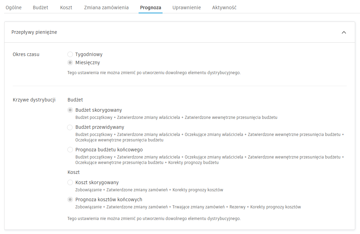Click the Koszt skorygowany label text
360x234 pixels.
click(x=97, y=182)
